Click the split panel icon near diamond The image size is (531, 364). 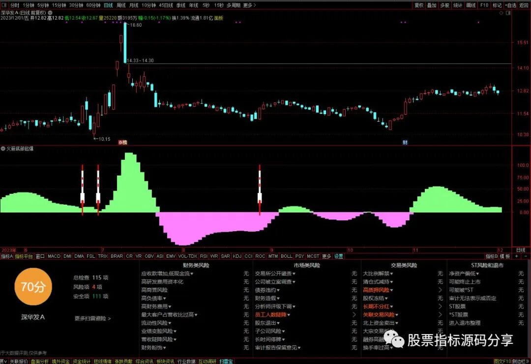[508, 13]
